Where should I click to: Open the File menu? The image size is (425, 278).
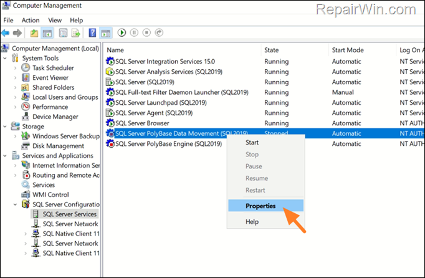point(8,21)
